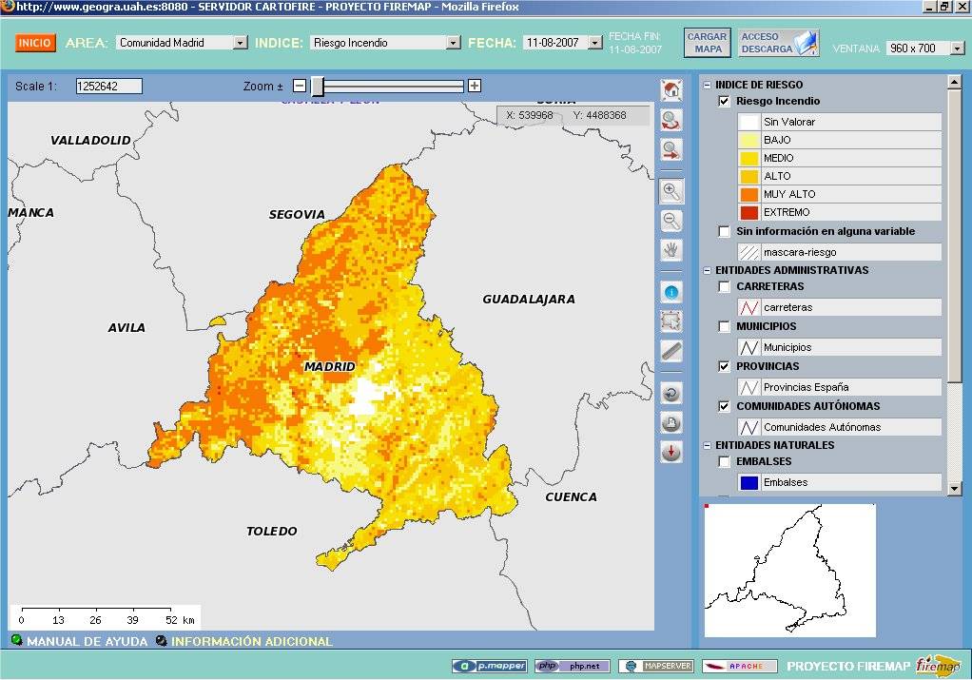Click the refresh map icon
Image resolution: width=972 pixels, height=680 pixels.
671,393
